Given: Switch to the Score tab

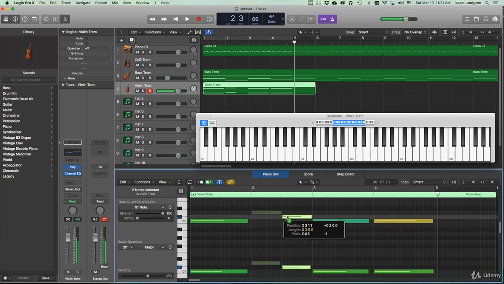Looking at the screenshot, I should coord(308,174).
